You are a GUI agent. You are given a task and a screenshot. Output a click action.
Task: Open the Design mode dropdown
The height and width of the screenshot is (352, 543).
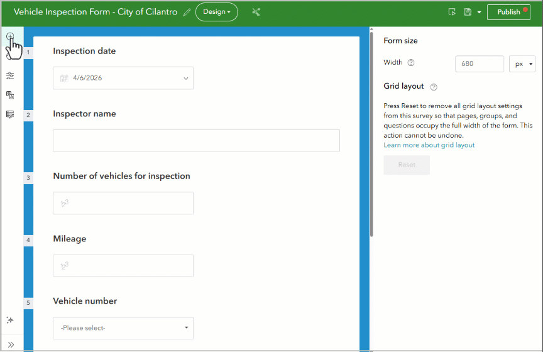coord(217,12)
